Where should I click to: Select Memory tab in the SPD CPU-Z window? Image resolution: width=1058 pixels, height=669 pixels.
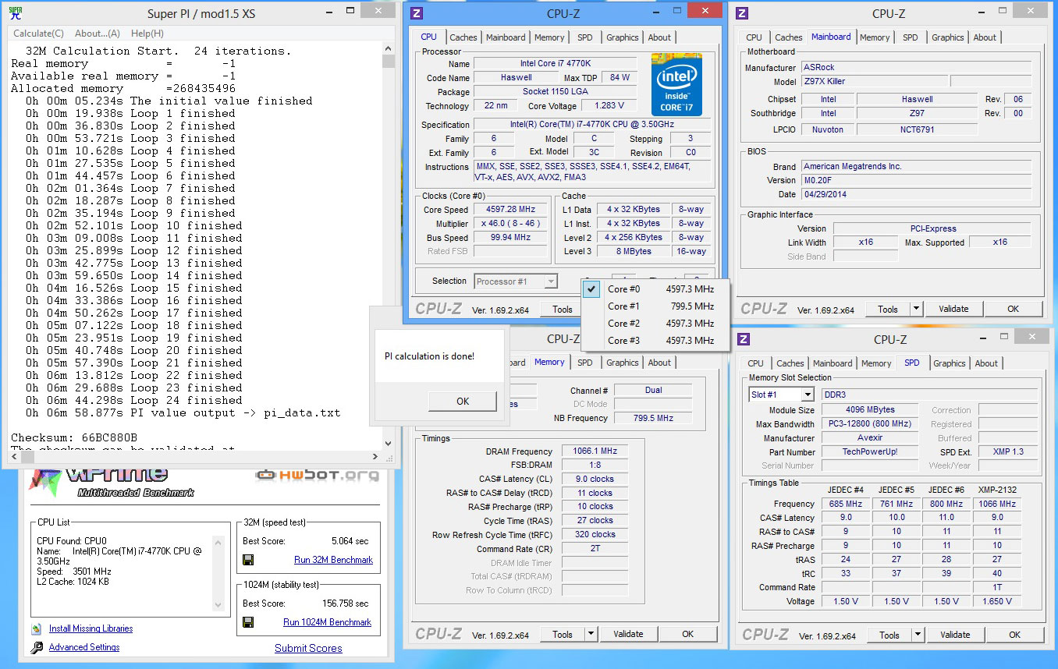click(876, 363)
